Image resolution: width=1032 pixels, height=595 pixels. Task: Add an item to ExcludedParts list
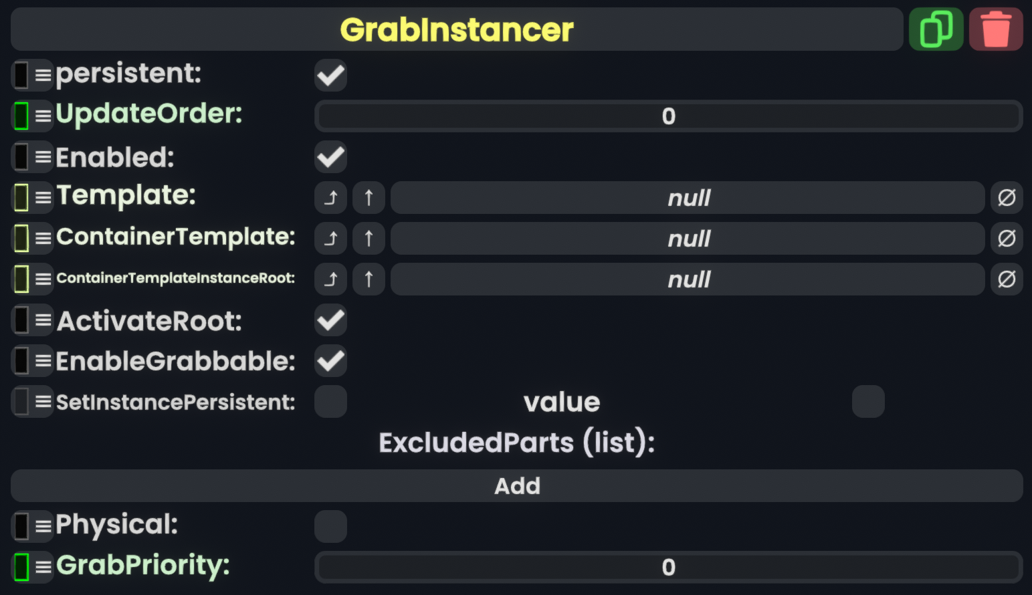(516, 486)
